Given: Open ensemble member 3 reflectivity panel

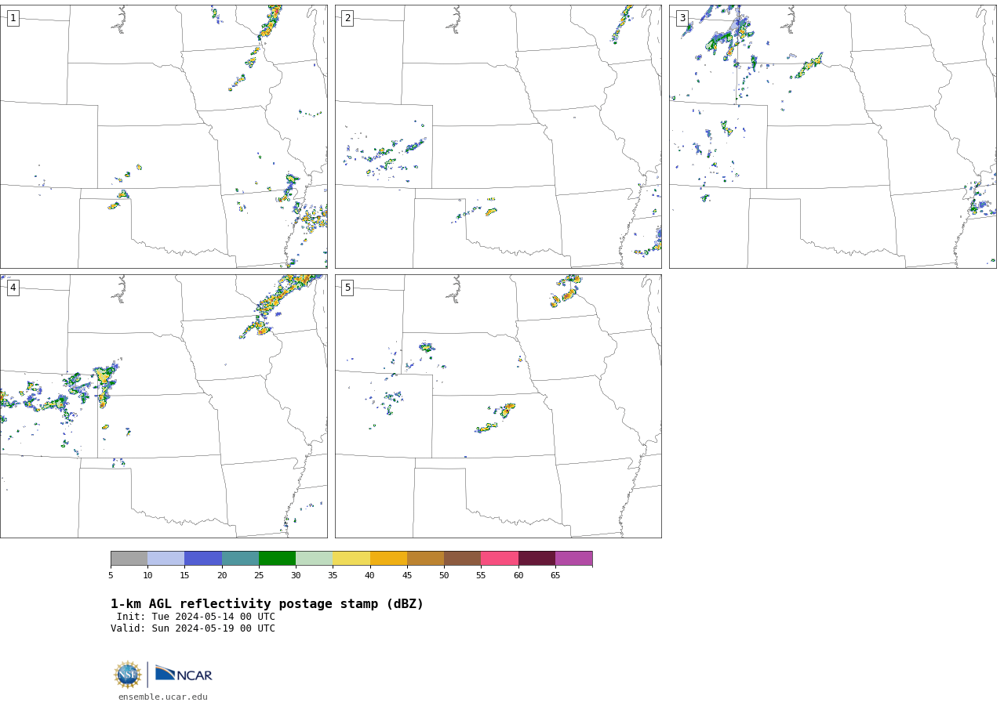Looking at the screenshot, I should tap(832, 136).
